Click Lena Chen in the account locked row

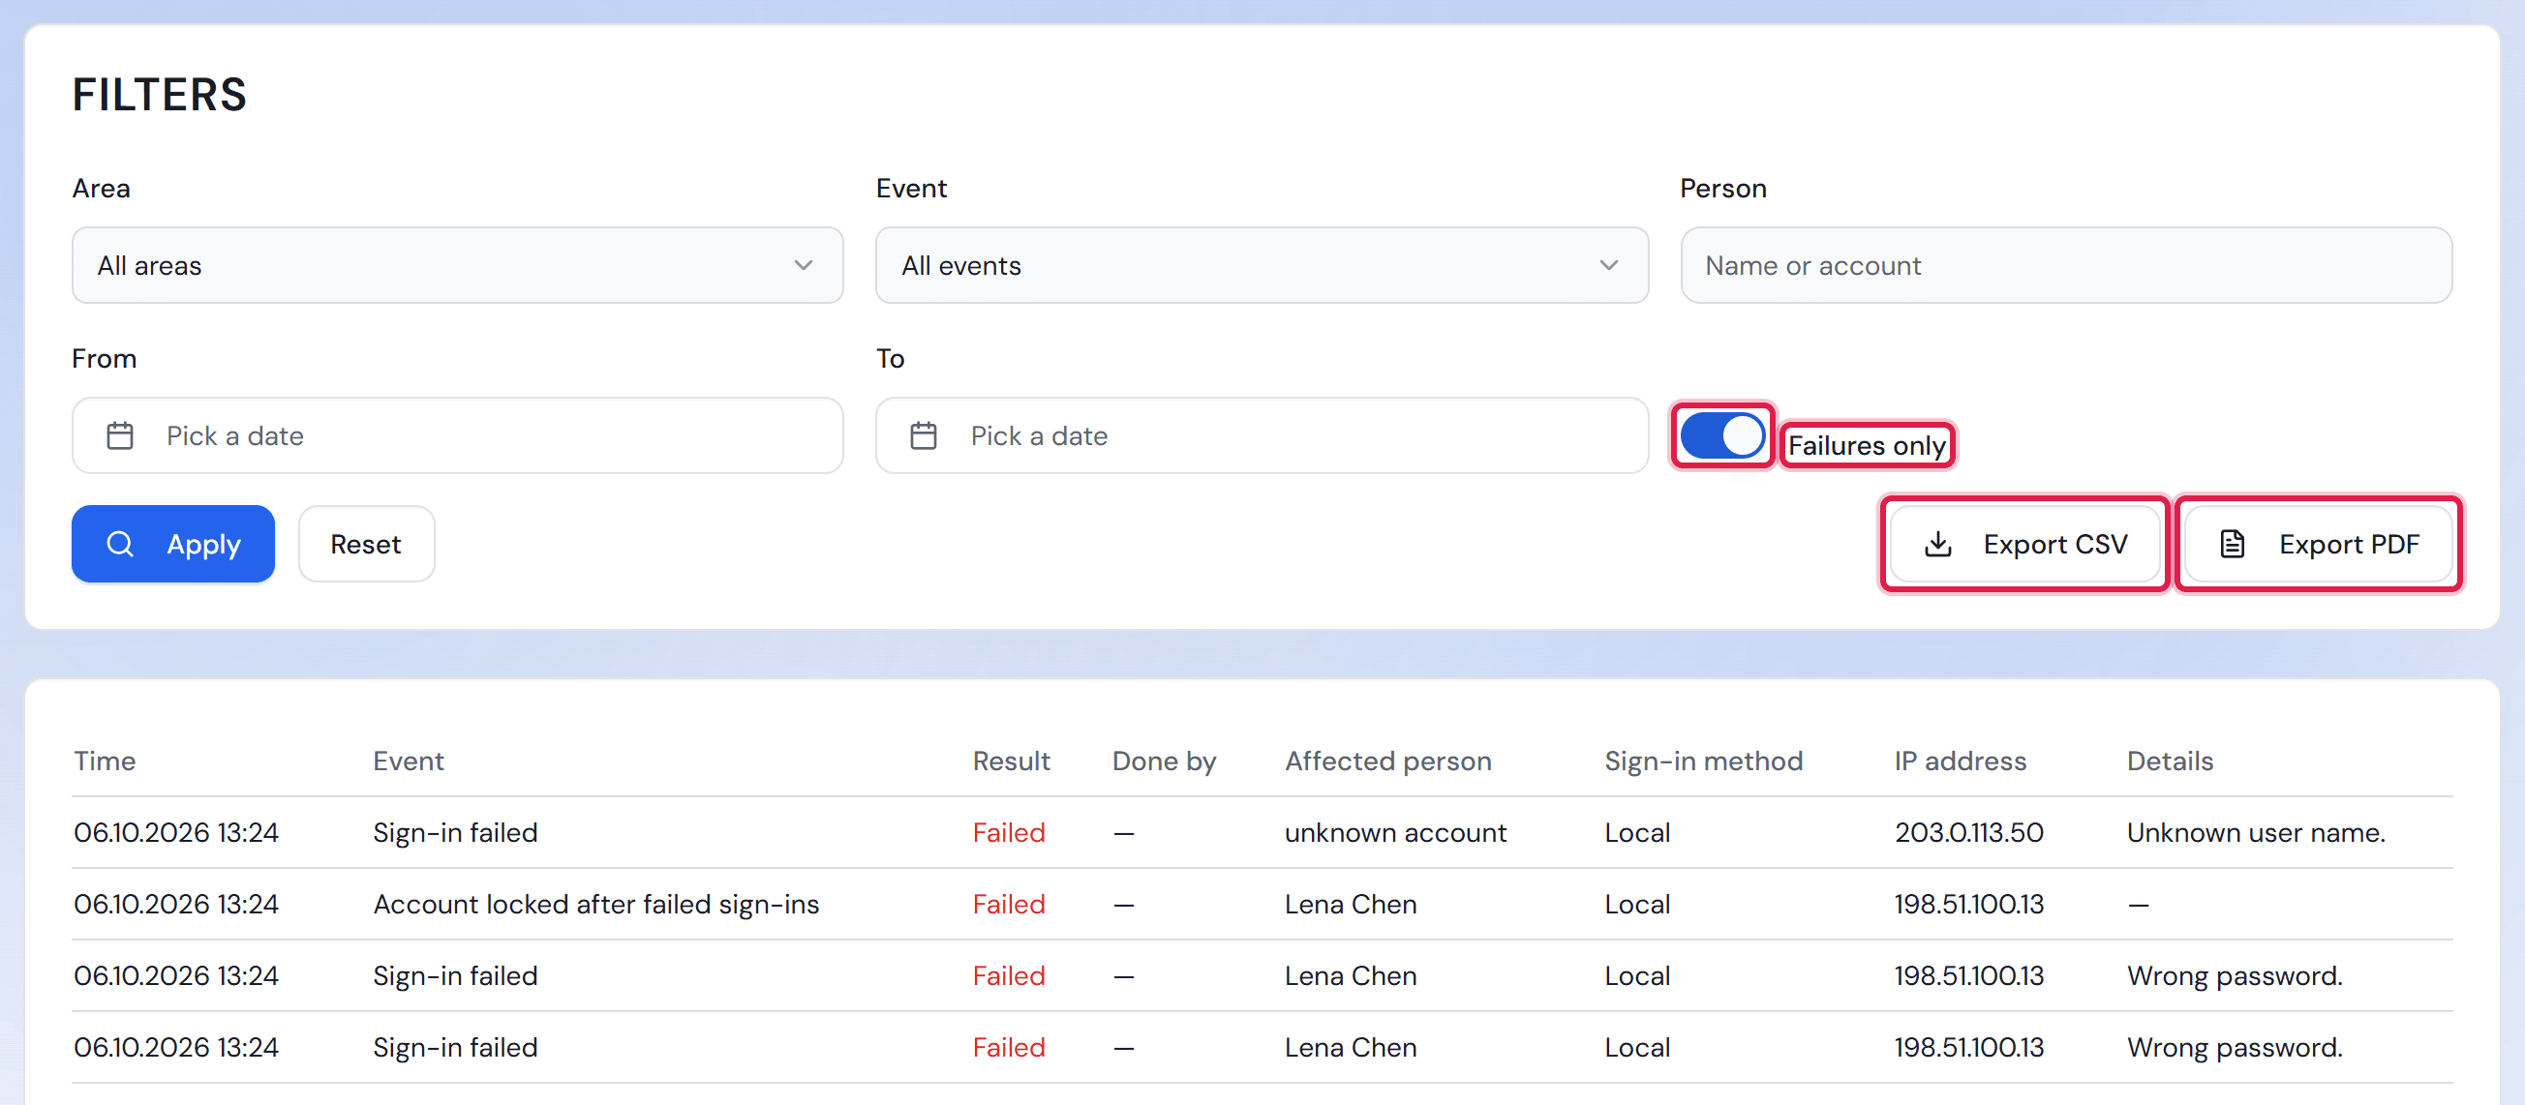pos(1350,904)
